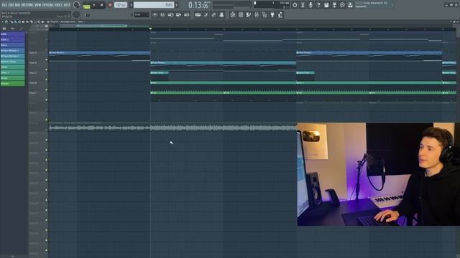
Task: Toggle typing keyboard to piano icon
Action: coord(198,14)
